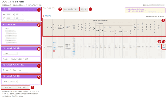Select the 非アクティブ radio button

[13, 70]
